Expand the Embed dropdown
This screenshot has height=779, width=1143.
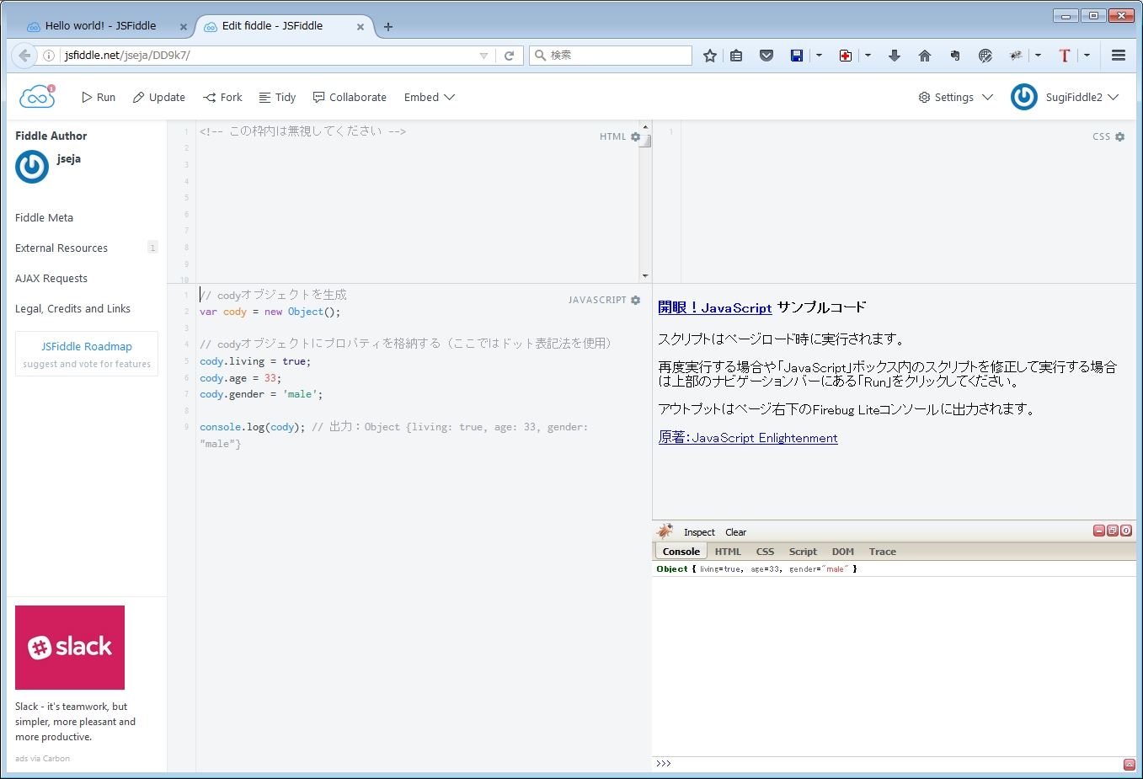point(429,98)
